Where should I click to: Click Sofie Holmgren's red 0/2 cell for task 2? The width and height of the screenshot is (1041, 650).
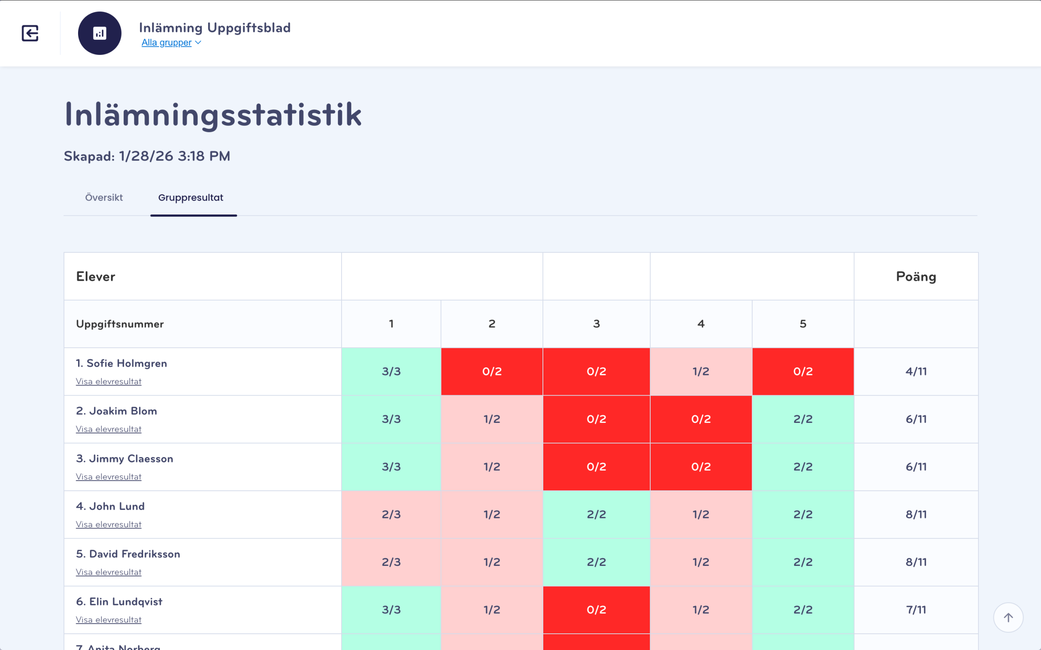pos(492,371)
